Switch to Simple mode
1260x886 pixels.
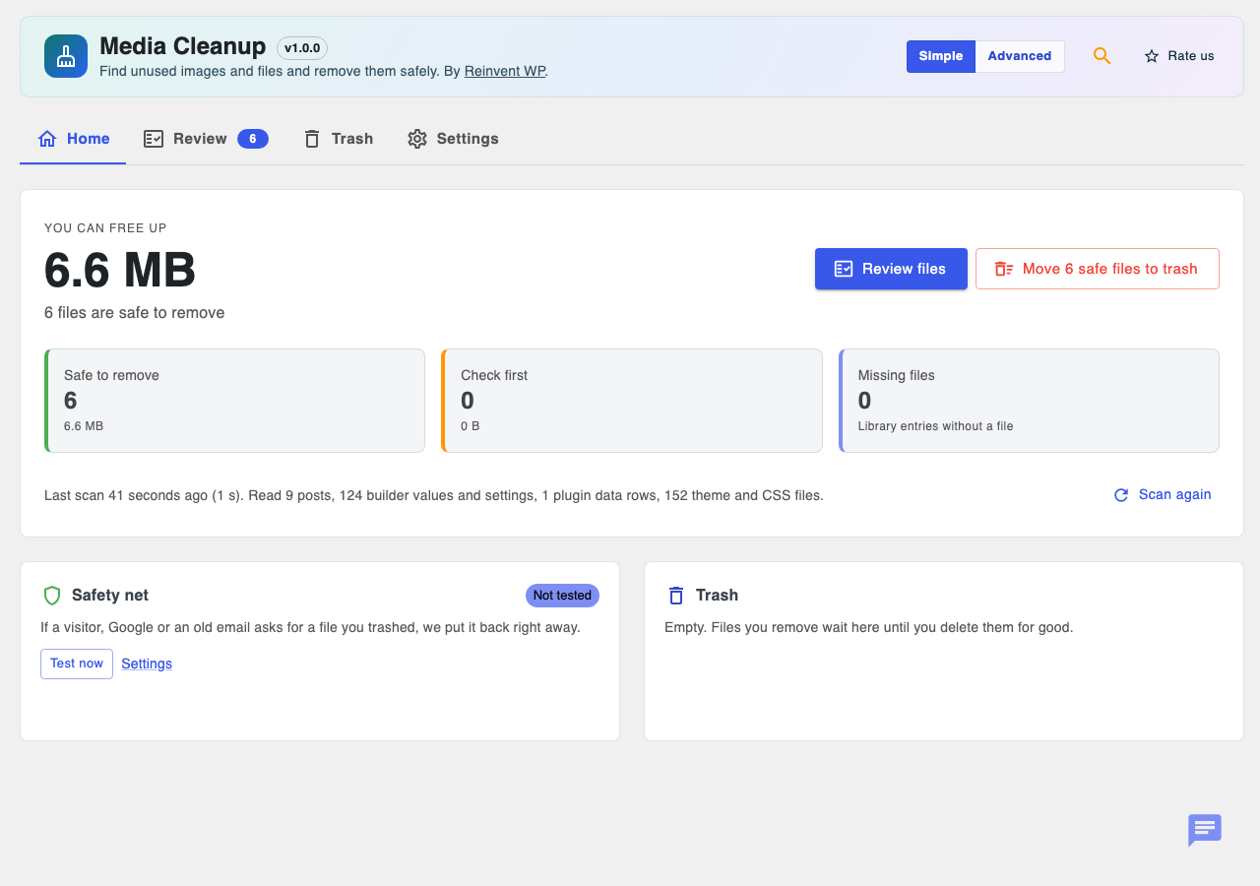(x=941, y=56)
